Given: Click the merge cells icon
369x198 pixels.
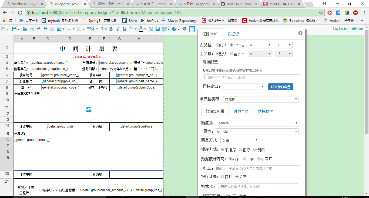Looking at the screenshot, I should click(52, 29).
